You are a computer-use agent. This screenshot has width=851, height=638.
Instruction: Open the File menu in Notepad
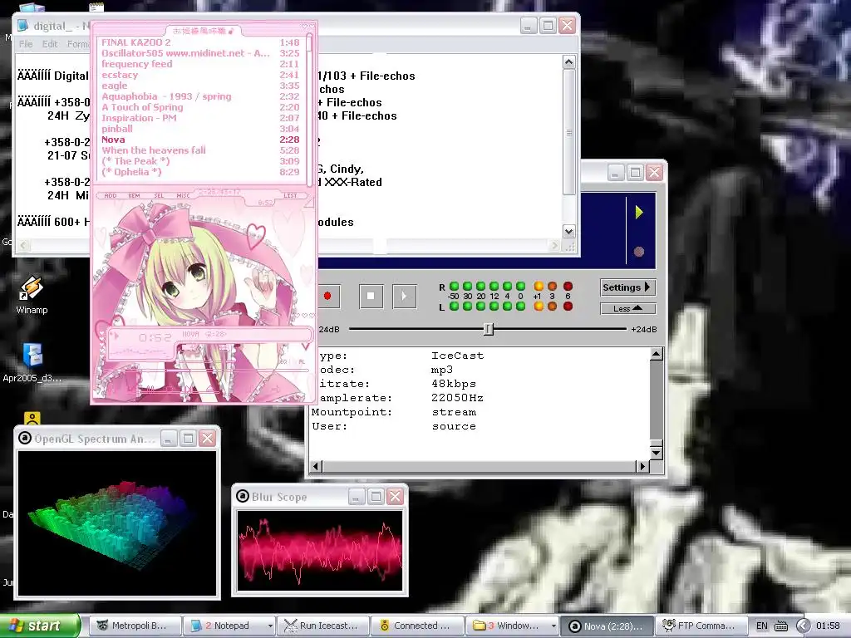click(26, 45)
